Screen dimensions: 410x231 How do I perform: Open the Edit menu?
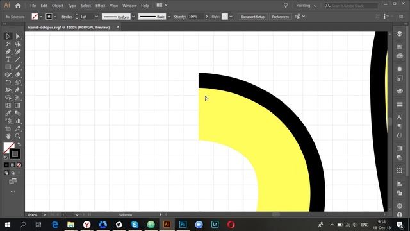pyautogui.click(x=44, y=6)
